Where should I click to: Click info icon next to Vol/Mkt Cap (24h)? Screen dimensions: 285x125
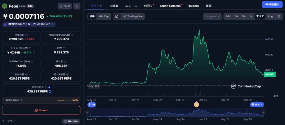(x=32, y=62)
